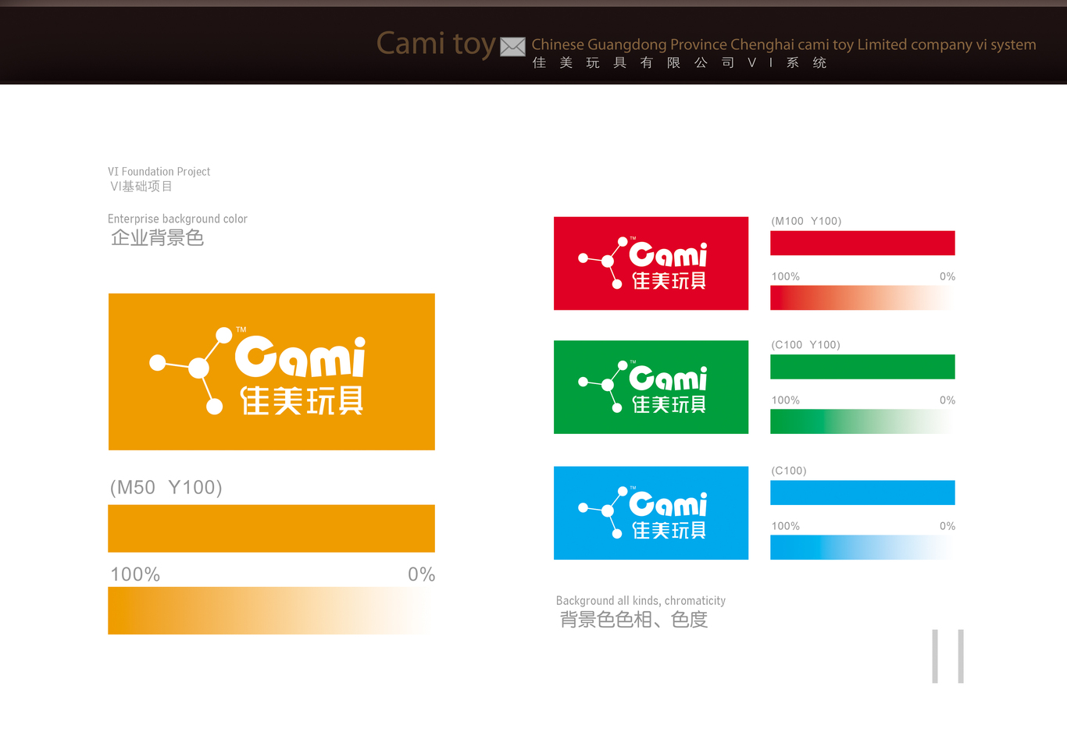
Task: Click the envelope icon beside Cami toy
Action: coord(512,47)
